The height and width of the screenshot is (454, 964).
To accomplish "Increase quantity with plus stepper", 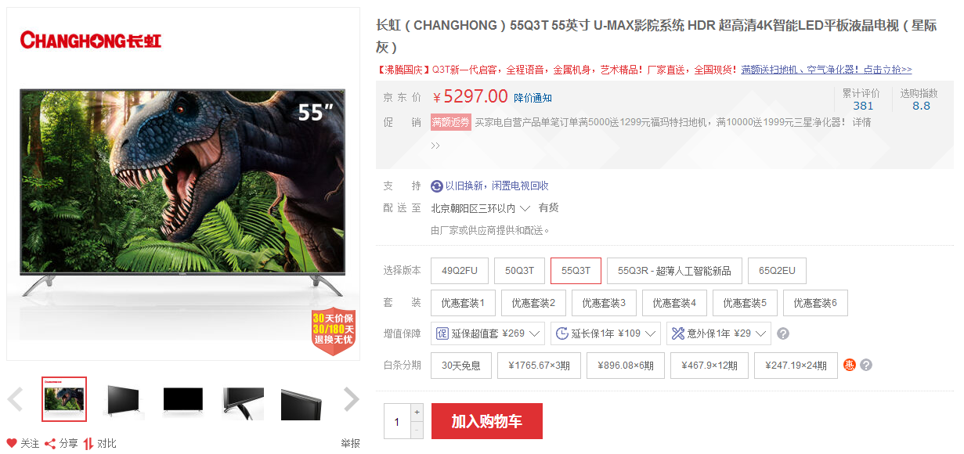I will (417, 412).
